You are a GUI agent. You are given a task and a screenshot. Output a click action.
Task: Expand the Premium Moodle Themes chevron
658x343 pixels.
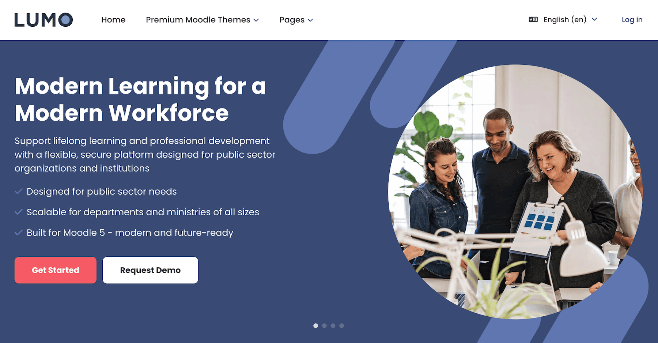tap(256, 20)
